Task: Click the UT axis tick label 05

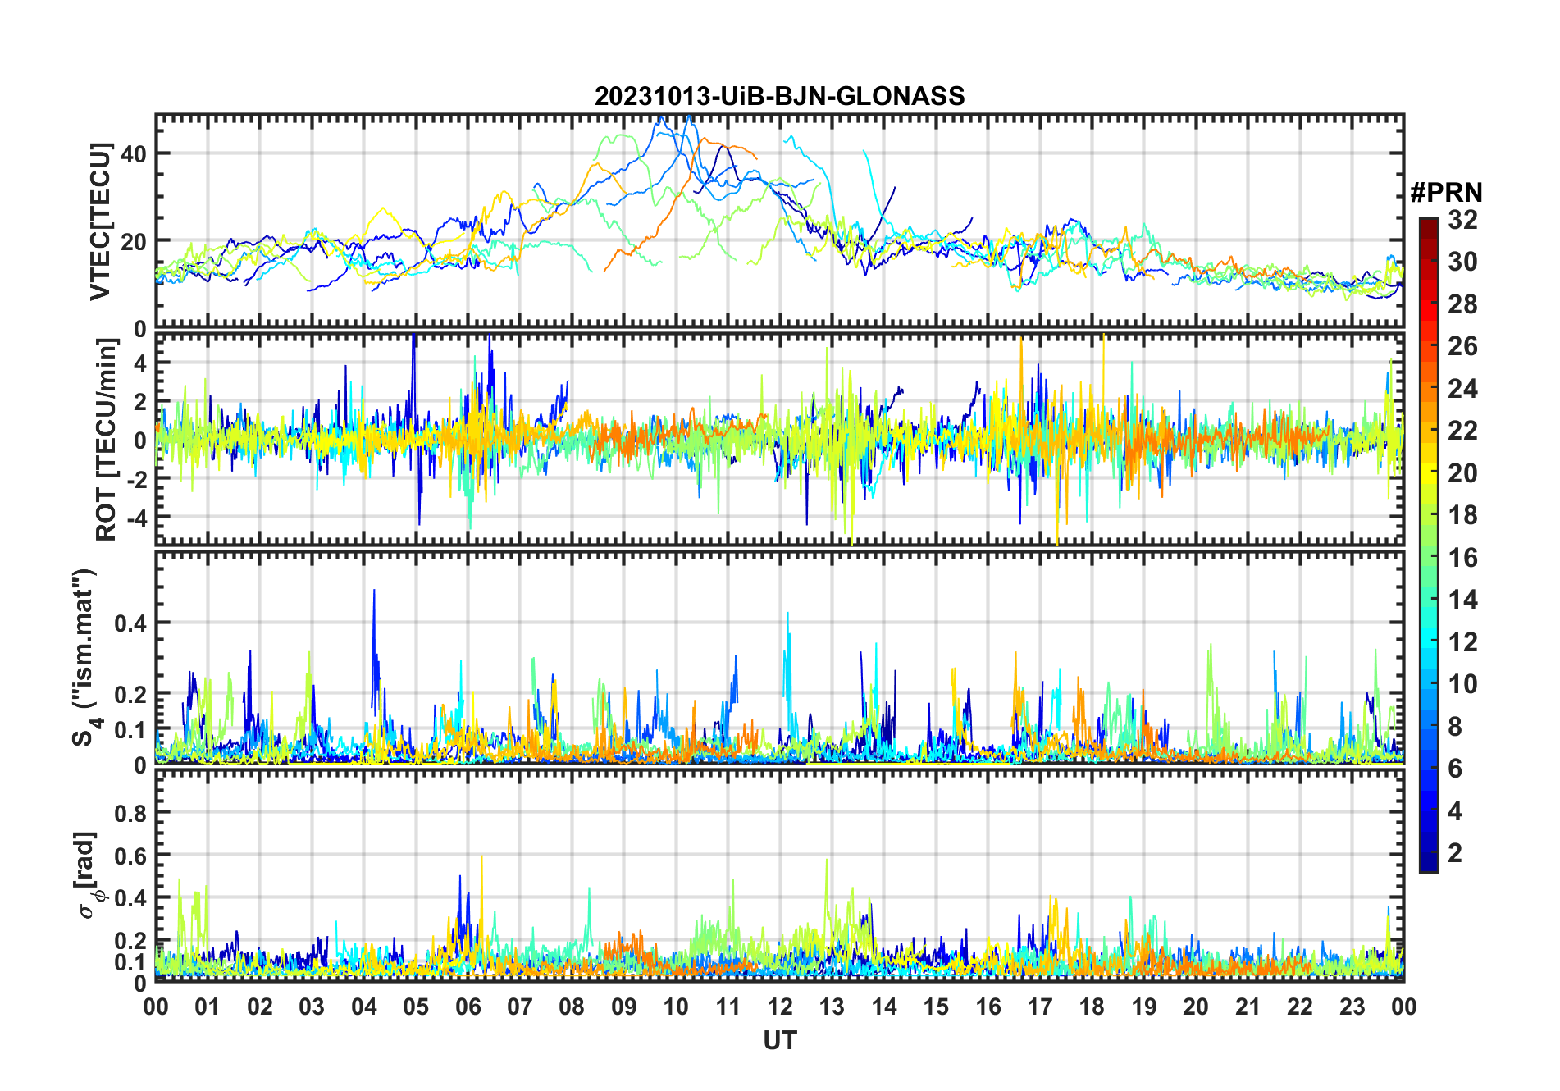Action: pyautogui.click(x=416, y=1007)
